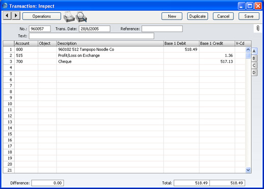The image size is (264, 189).
Task: Click debit amount 518.49 in row 1
Action: tap(191, 49)
